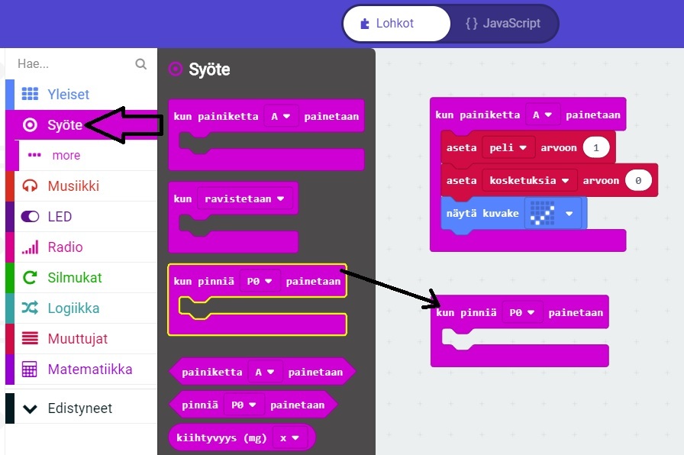Image resolution: width=684 pixels, height=455 pixels.
Task: Click the search magnifier icon
Action: [140, 64]
